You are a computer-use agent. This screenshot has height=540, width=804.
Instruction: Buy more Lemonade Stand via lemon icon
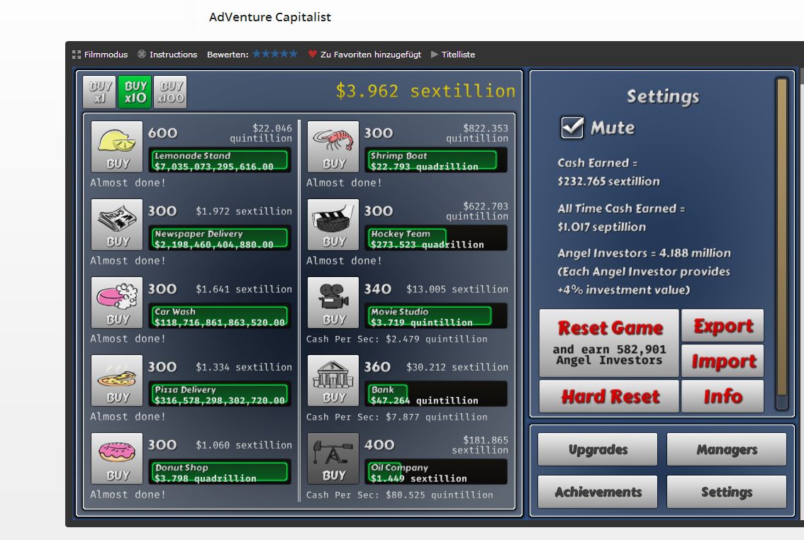pos(117,147)
